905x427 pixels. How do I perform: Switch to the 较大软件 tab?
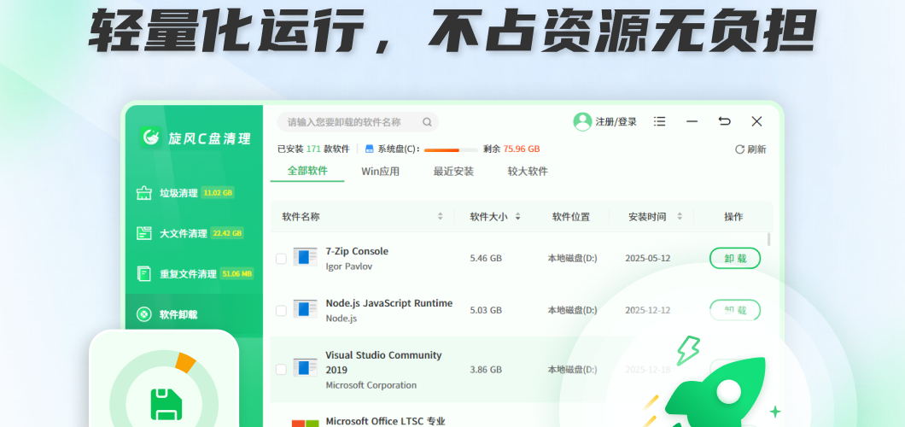point(528,172)
